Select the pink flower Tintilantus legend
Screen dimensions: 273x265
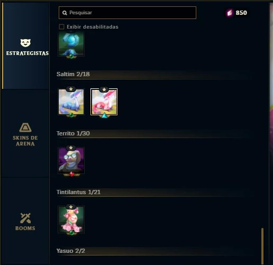71,220
